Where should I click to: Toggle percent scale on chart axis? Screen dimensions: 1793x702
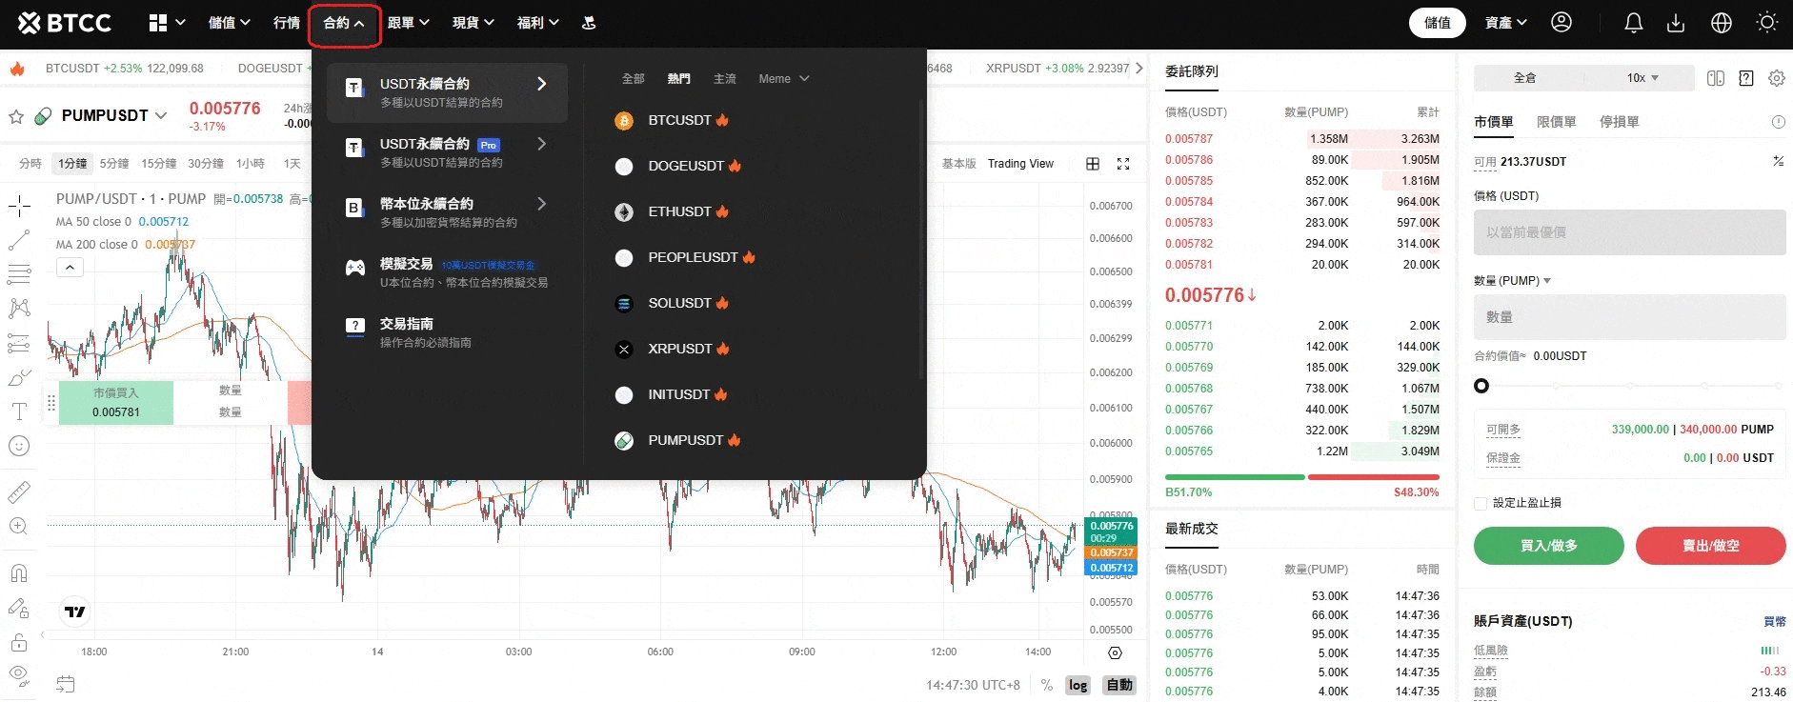click(x=1047, y=685)
